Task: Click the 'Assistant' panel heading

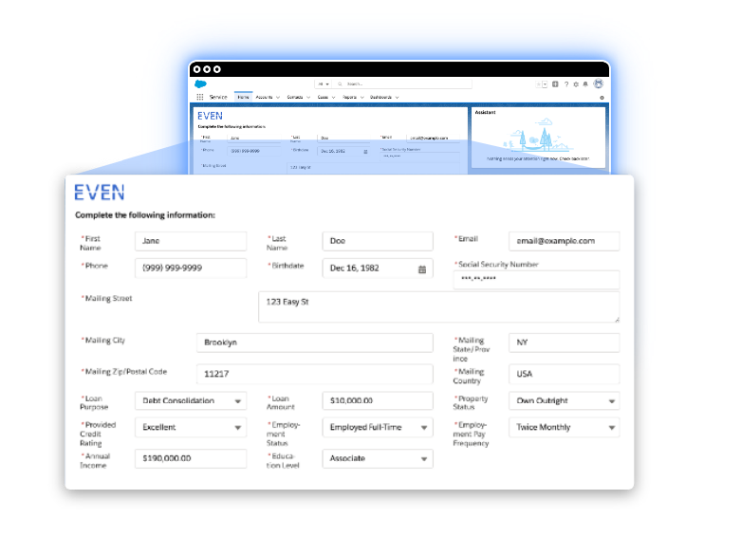Action: (x=486, y=113)
